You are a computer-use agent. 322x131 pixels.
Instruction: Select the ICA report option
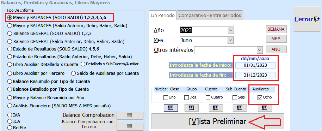pos(14,121)
